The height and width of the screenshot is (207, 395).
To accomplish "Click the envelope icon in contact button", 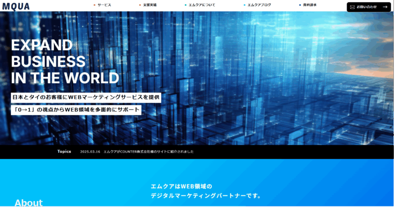I will tap(353, 7).
